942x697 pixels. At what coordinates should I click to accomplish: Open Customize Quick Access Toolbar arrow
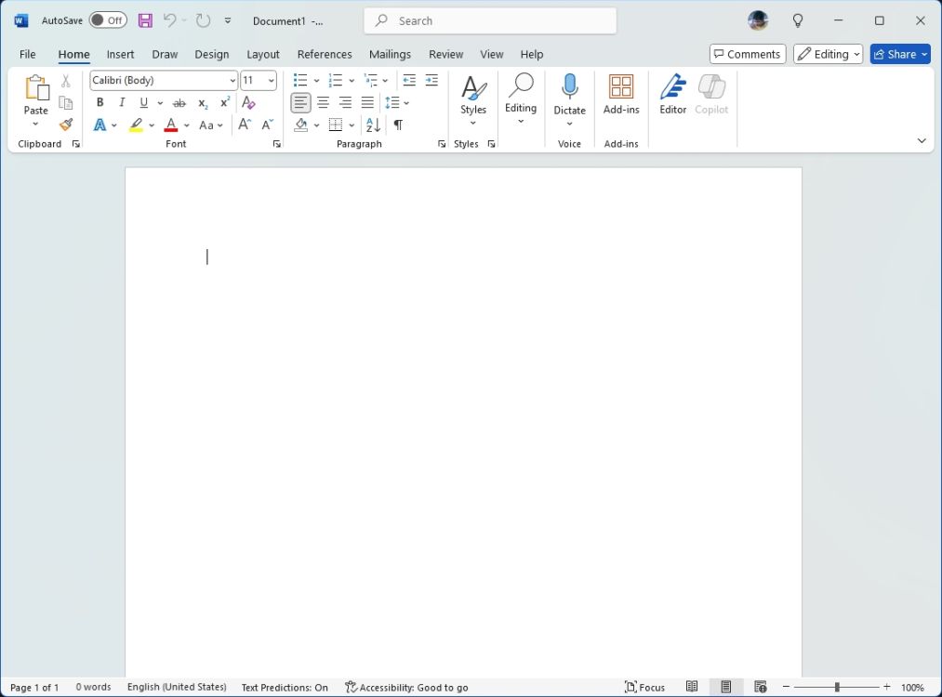228,21
